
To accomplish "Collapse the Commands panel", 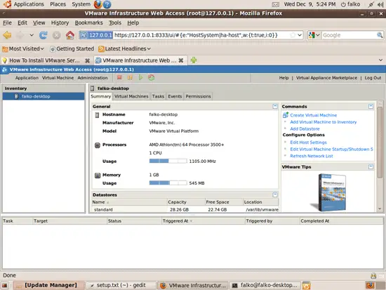I will tap(371, 107).
